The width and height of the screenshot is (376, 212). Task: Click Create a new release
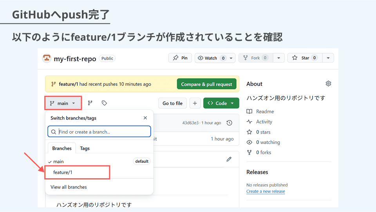coord(266,191)
